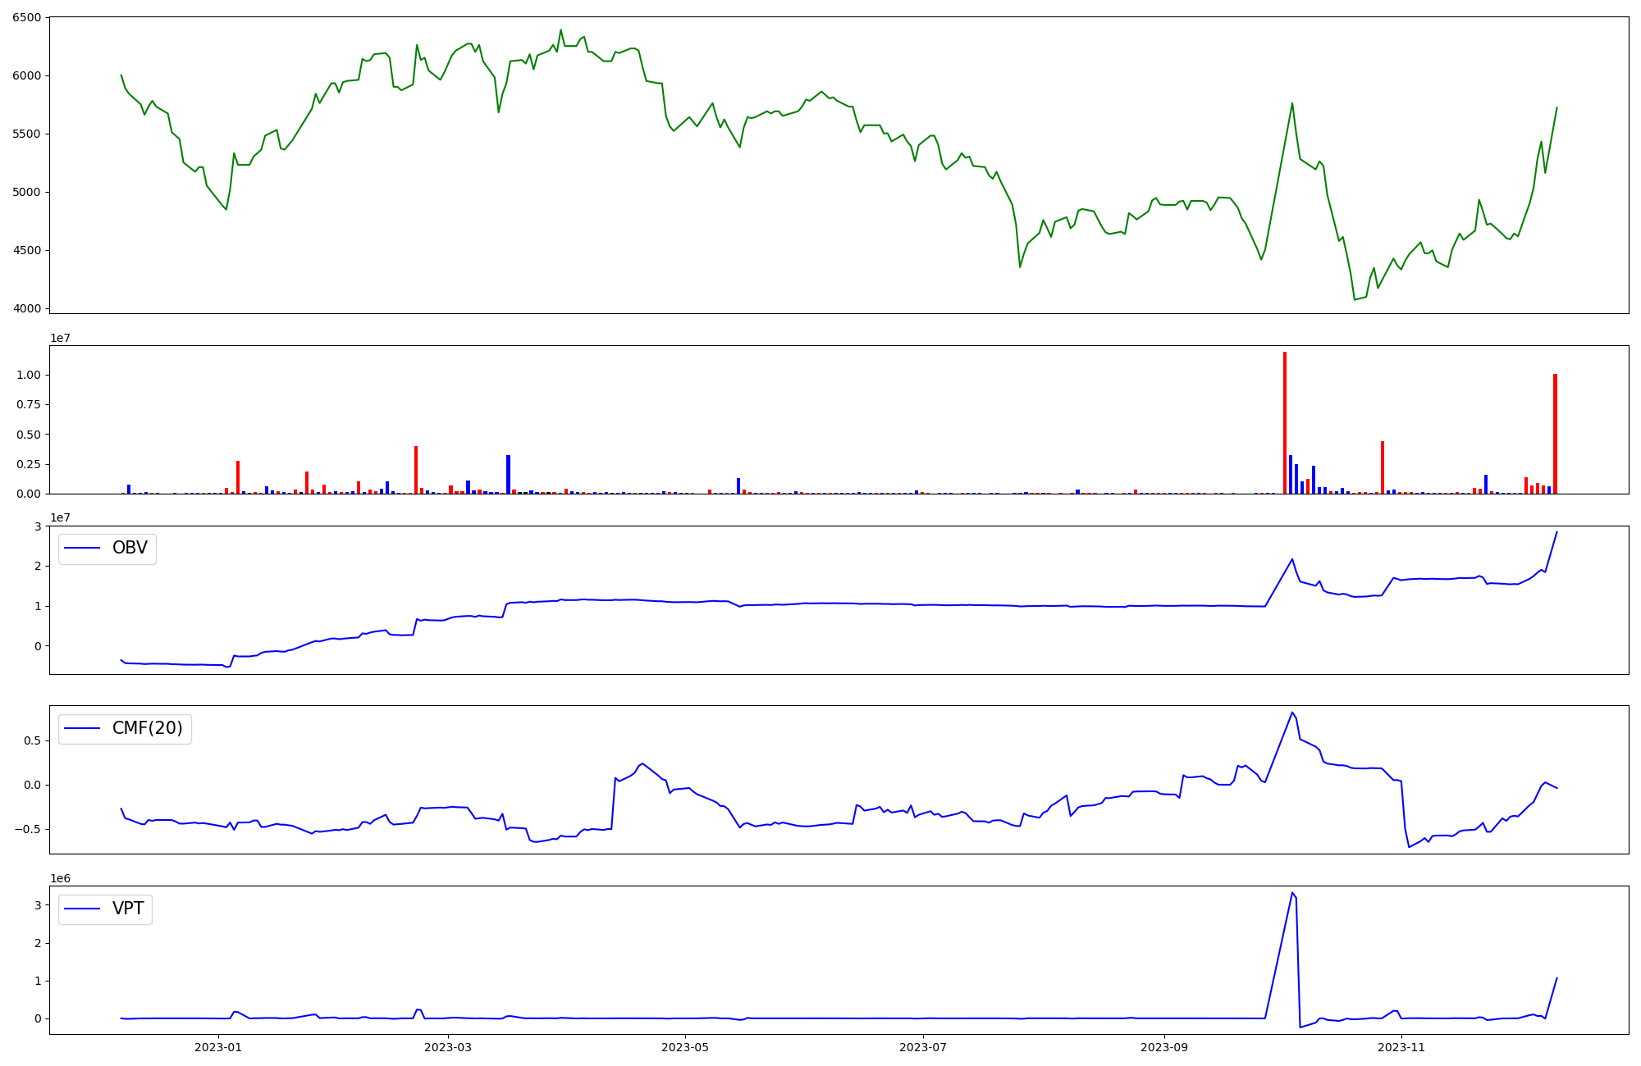Image resolution: width=1641 pixels, height=1066 pixels.
Task: Select the 2023-03 x-axis date label
Action: coord(449,1047)
